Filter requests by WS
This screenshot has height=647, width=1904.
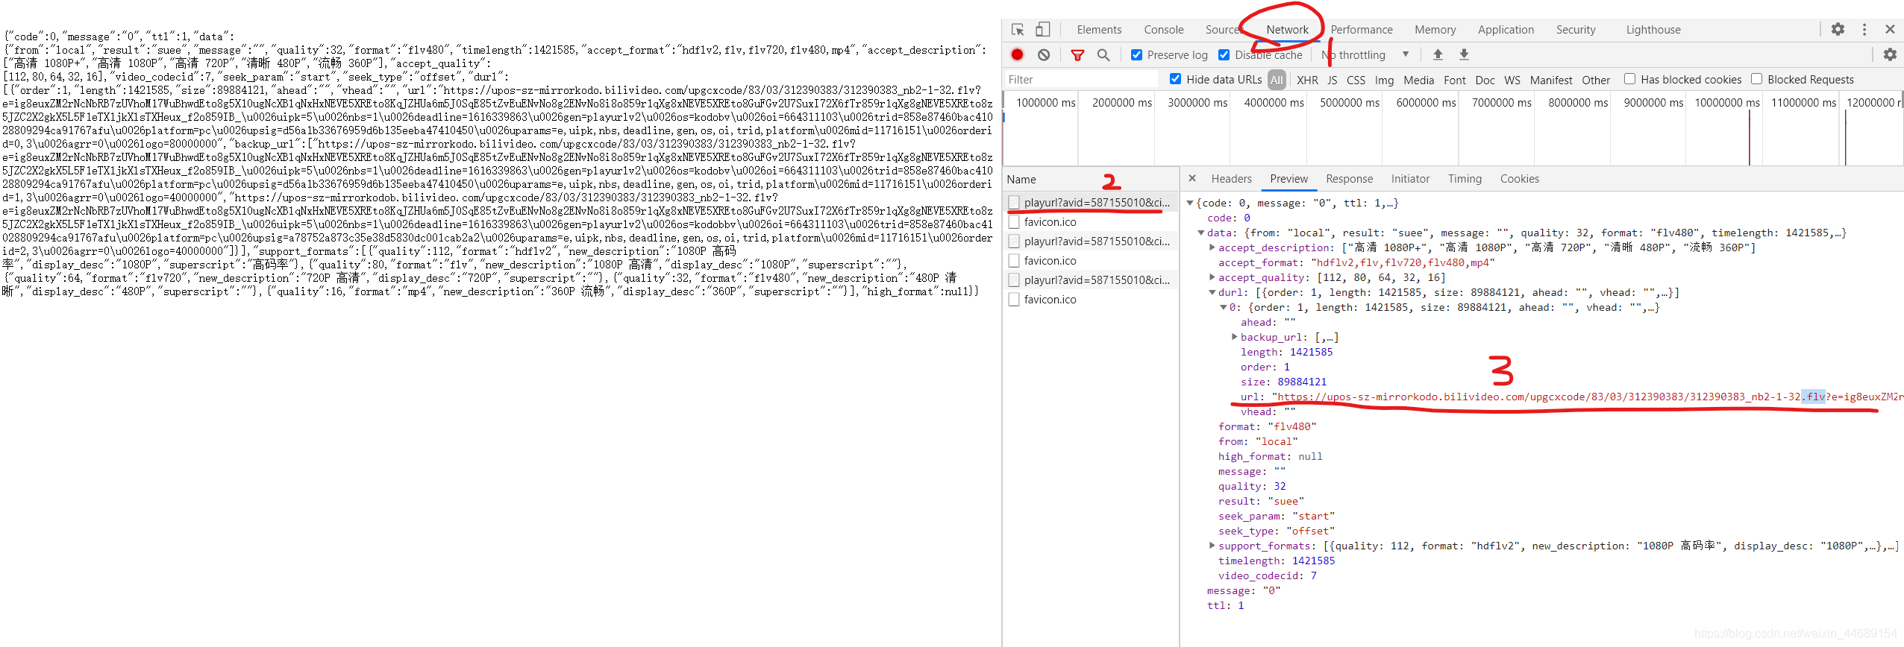1512,80
